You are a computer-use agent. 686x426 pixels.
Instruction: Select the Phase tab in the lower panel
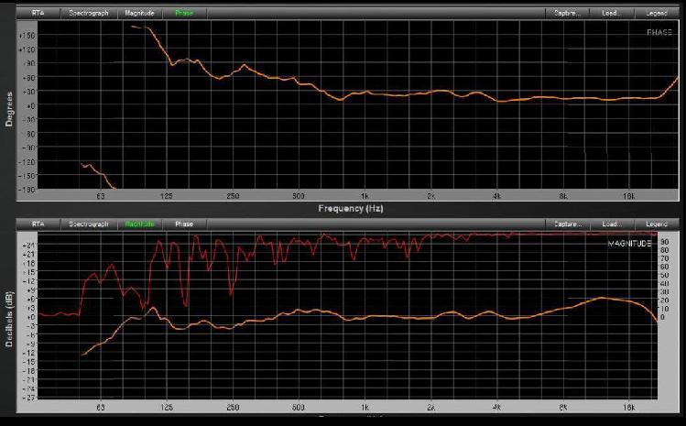click(184, 224)
